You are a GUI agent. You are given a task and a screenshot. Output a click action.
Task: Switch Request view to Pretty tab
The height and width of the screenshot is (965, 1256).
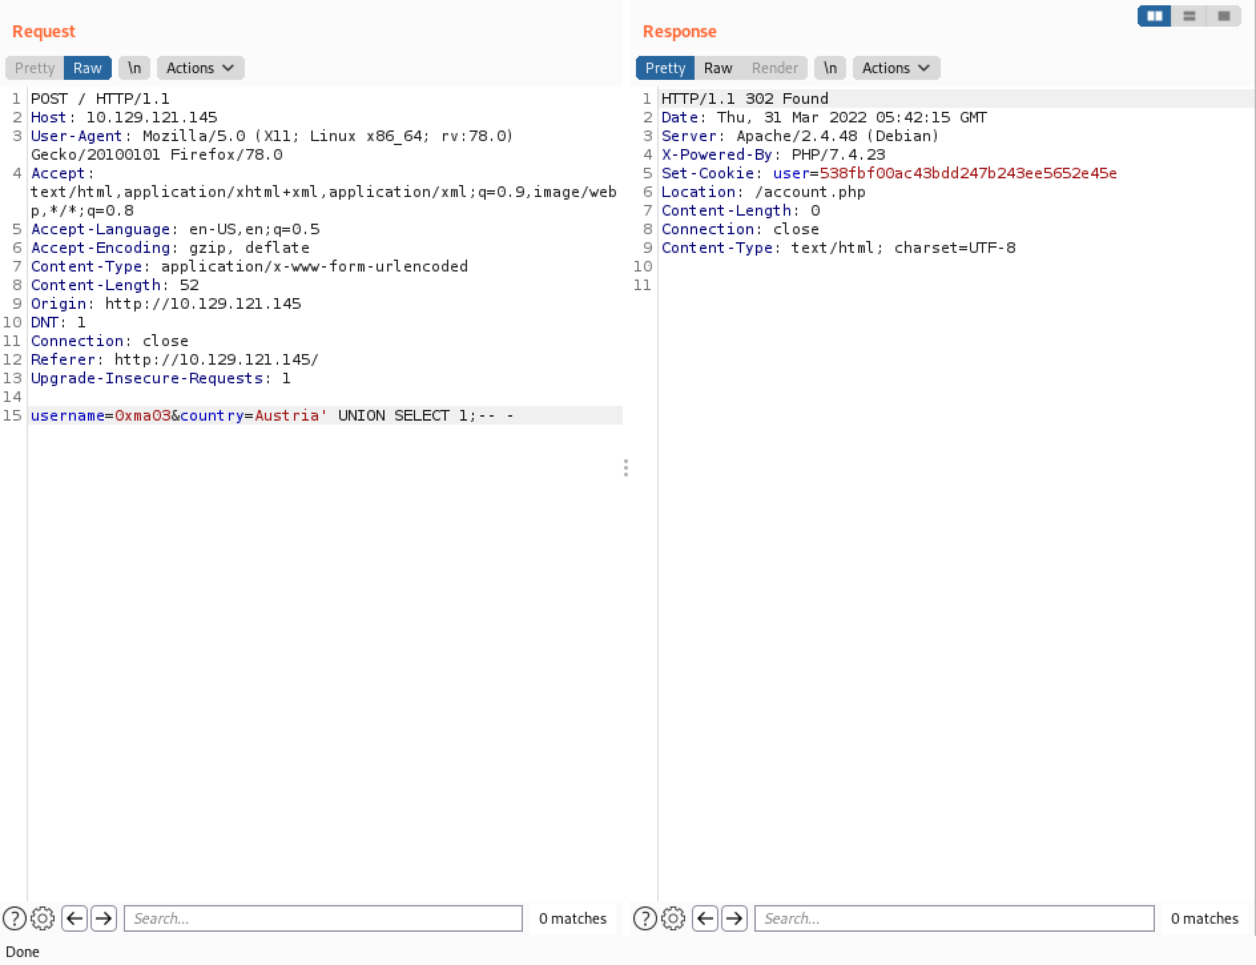point(35,68)
